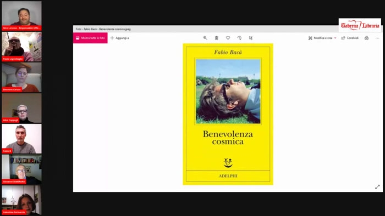Open the three-dots more options menu
Image resolution: width=385 pixels, height=216 pixels.
tap(377, 38)
